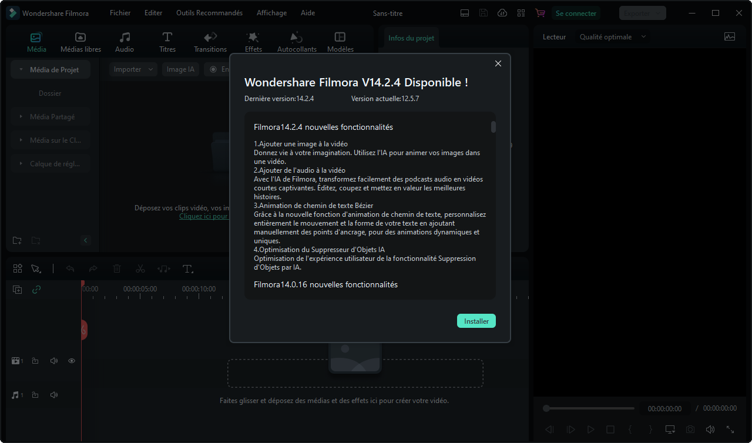The image size is (752, 443).
Task: Open the Audio tab
Action: [125, 42]
